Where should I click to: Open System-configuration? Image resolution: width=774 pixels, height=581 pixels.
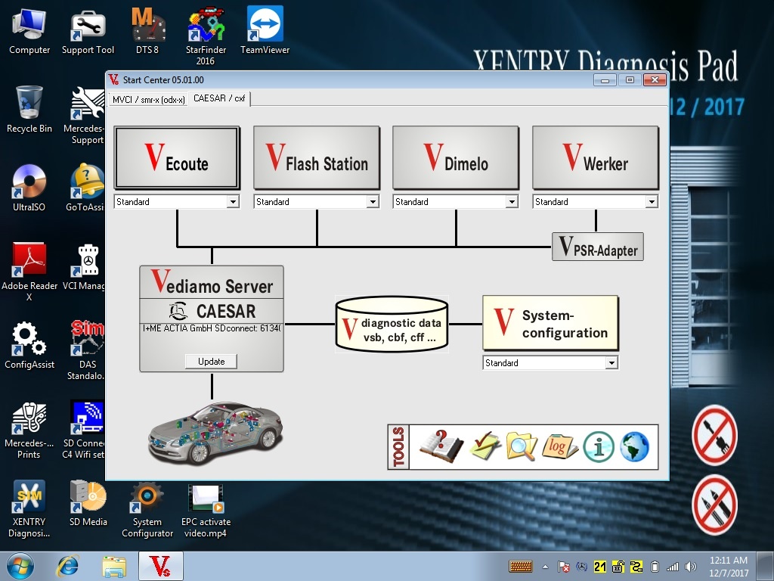[x=550, y=325]
